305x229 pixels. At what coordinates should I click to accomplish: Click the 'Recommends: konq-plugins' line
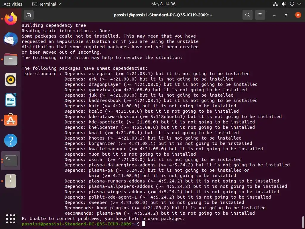pyautogui.click(x=165, y=208)
